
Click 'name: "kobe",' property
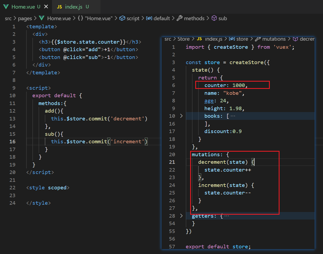pyautogui.click(x=224, y=93)
